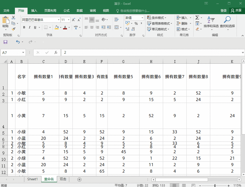Toggle Underline formatting
Viewport: 245px width, 187px height.
pos(35,27)
